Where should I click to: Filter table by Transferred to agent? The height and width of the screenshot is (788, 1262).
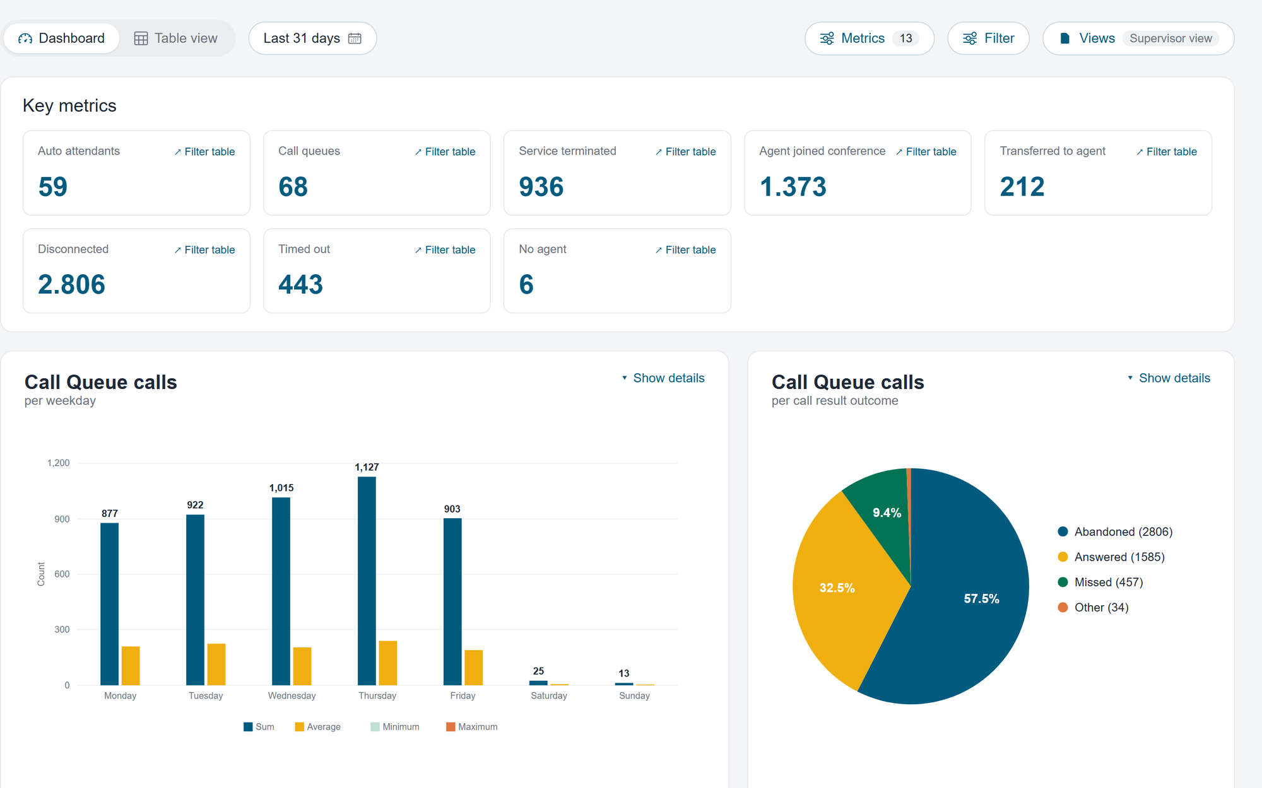click(1166, 152)
